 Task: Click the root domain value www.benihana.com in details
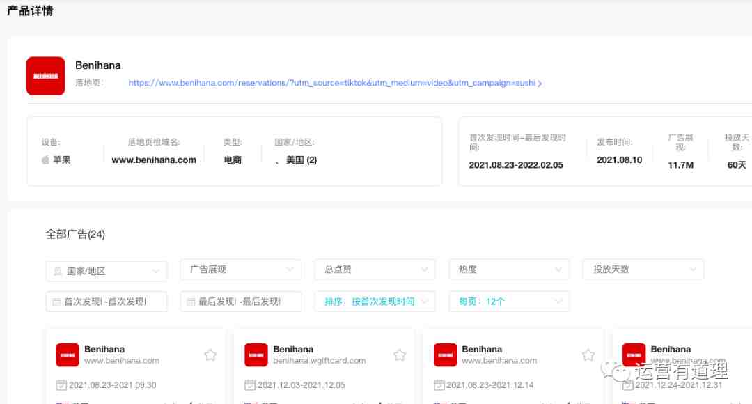pyautogui.click(x=154, y=160)
